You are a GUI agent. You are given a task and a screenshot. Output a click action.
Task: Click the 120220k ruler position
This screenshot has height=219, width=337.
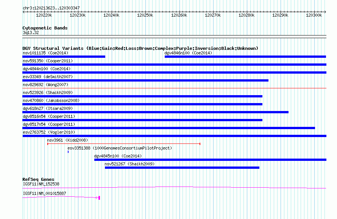[x=44, y=15]
